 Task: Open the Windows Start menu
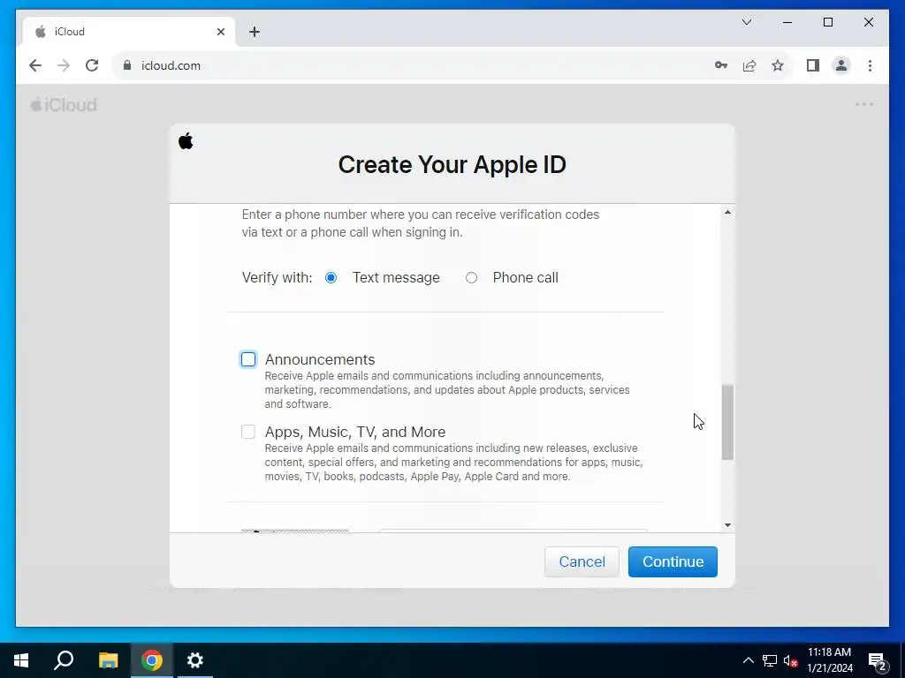pyautogui.click(x=21, y=660)
